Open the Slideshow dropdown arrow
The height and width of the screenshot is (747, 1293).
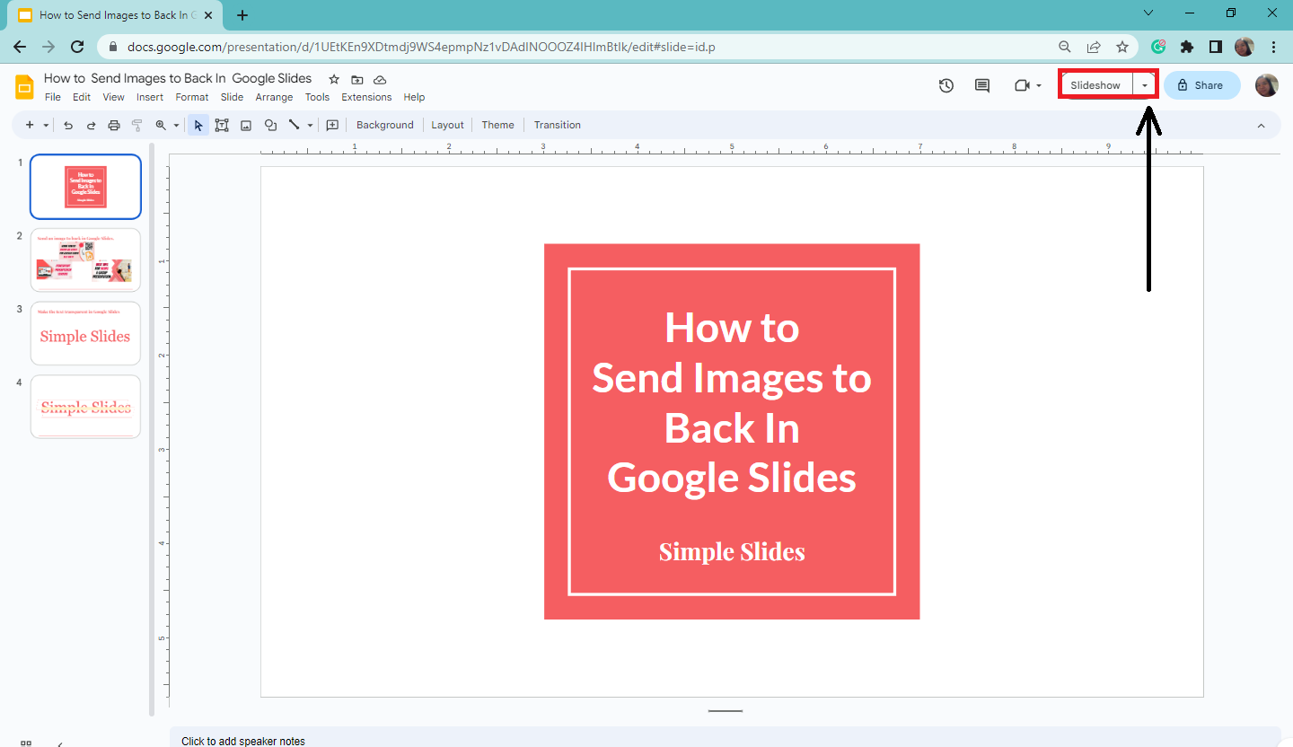point(1145,84)
